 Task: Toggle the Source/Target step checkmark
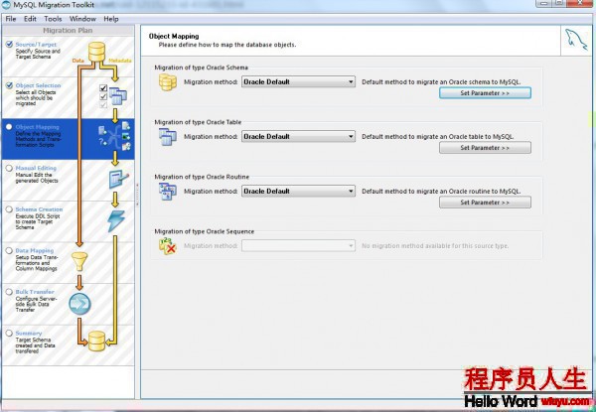(9, 44)
